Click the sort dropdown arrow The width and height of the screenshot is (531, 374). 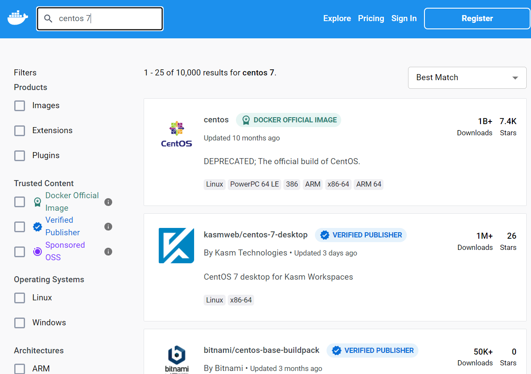coord(515,78)
